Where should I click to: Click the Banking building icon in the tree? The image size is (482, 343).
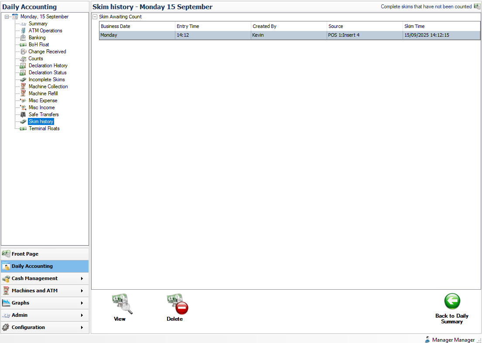pyautogui.click(x=24, y=38)
